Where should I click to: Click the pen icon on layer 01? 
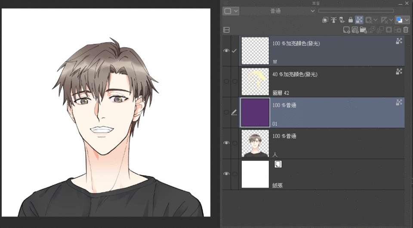(x=234, y=112)
